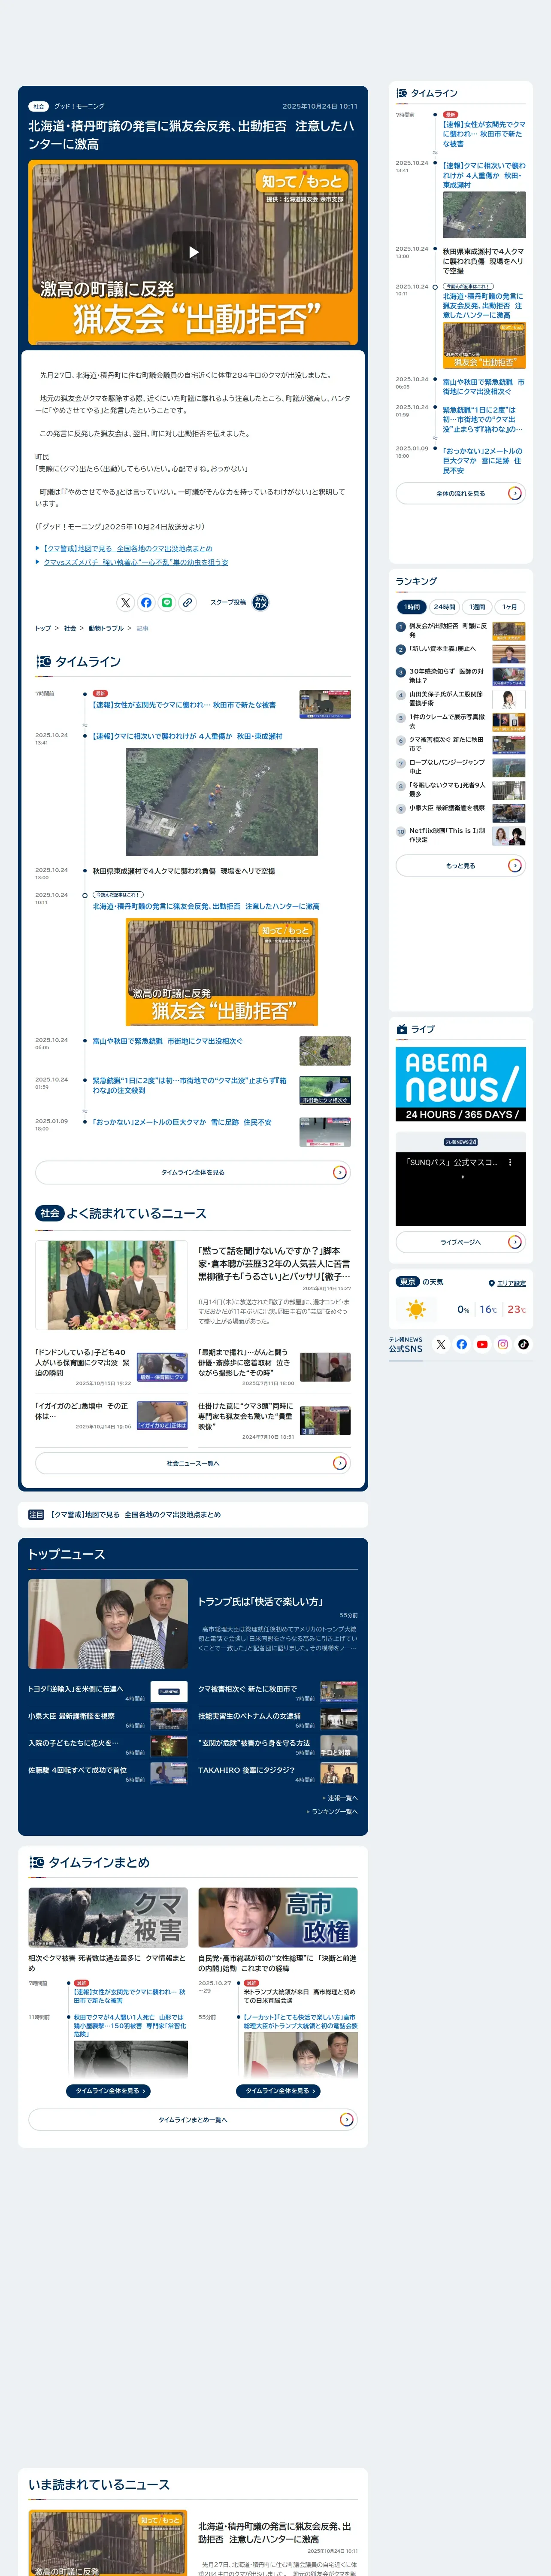Click the ABEMA news banner

click(460, 1084)
